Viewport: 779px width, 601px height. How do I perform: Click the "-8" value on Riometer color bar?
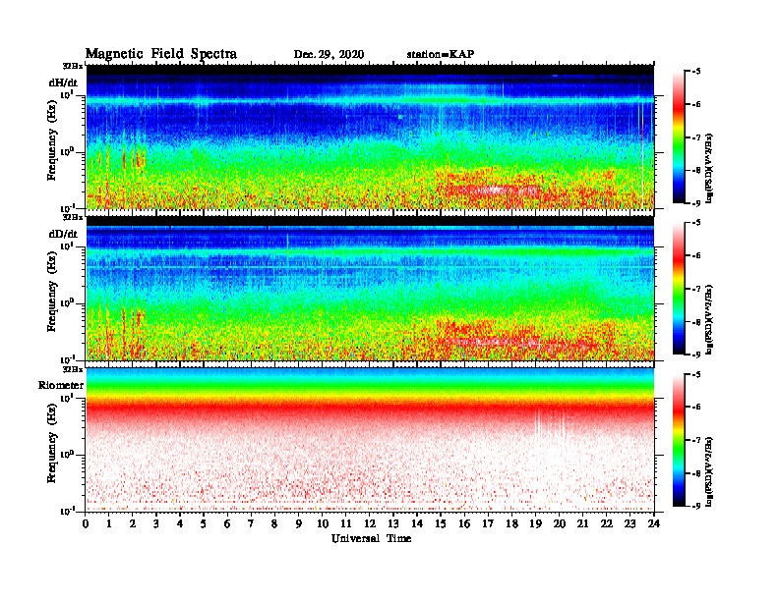click(696, 473)
